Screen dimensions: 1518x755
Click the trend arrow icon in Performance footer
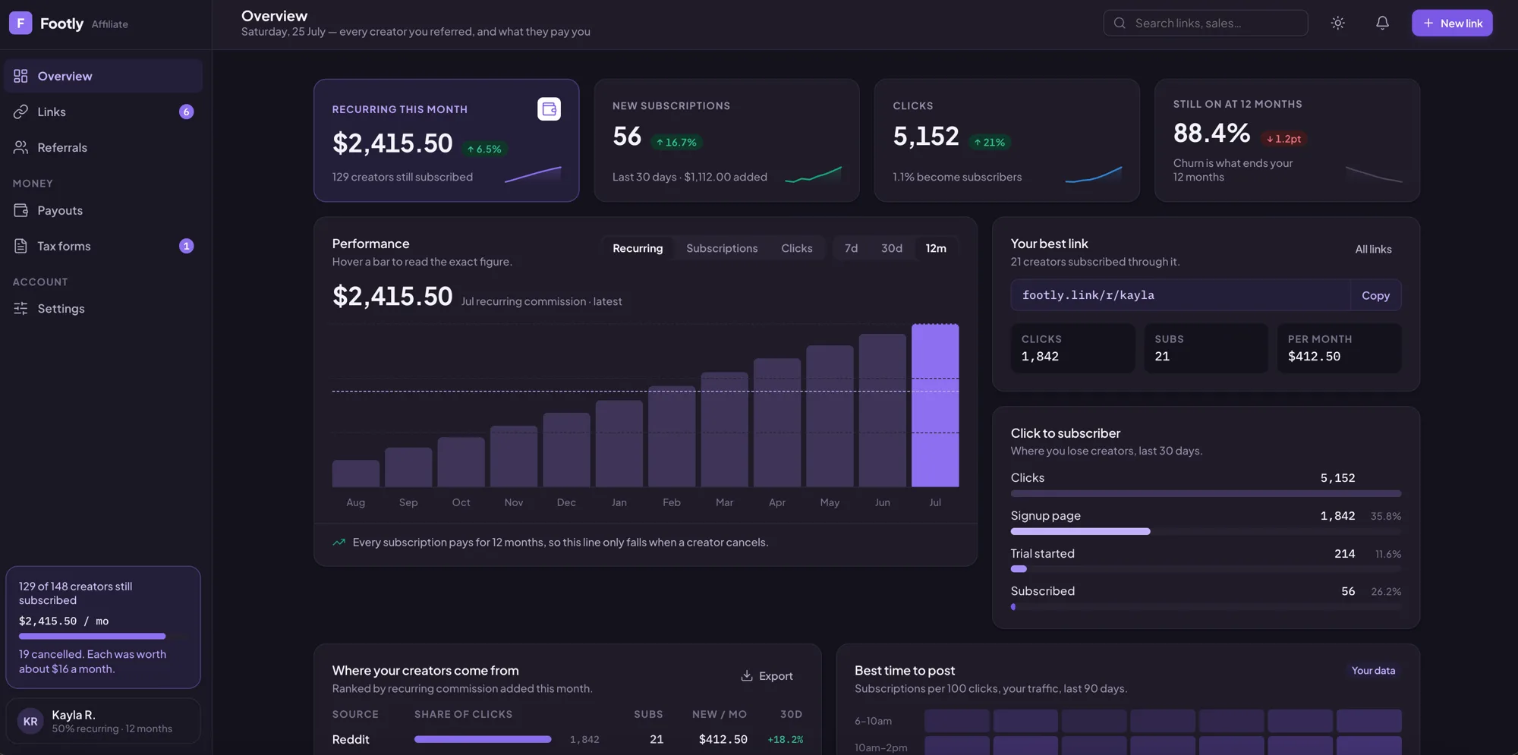339,542
